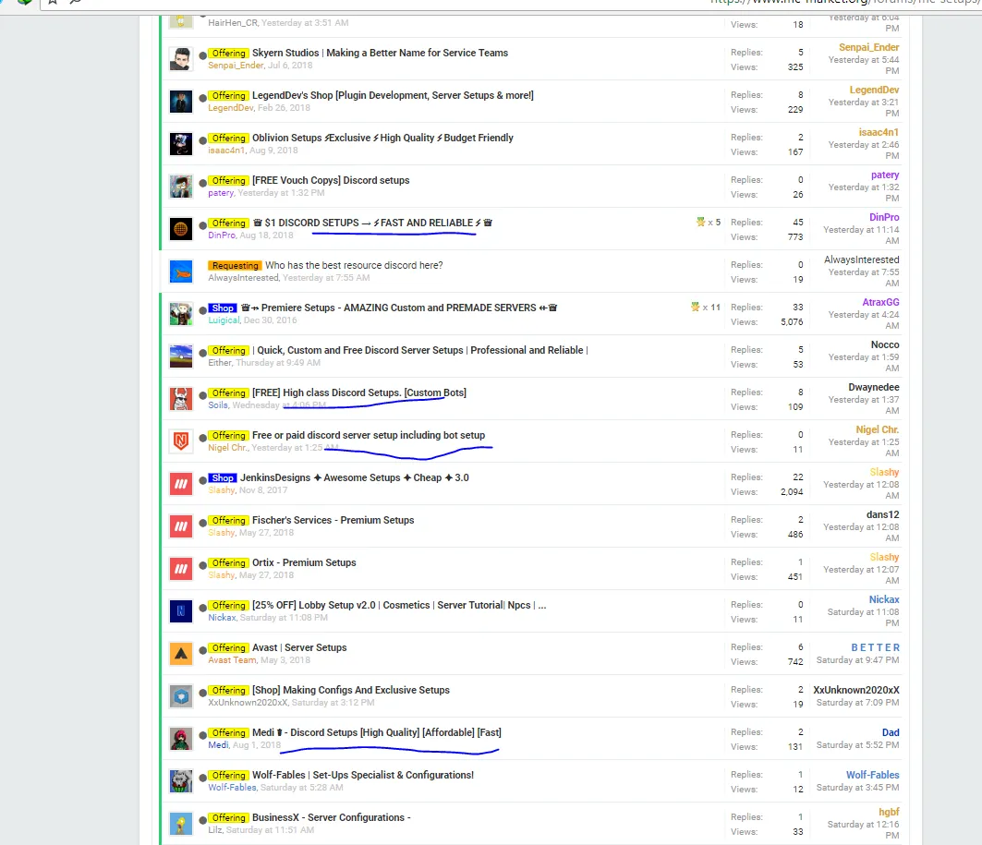Click Offering prefix on Avast Server Setups
Image resolution: width=982 pixels, height=845 pixels.
tap(228, 648)
